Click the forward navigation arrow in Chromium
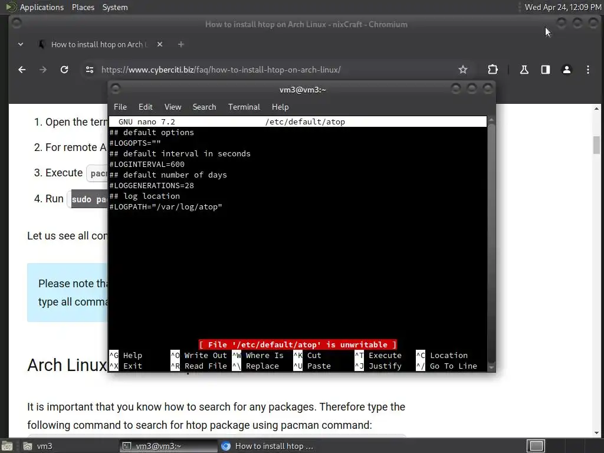 coord(42,70)
